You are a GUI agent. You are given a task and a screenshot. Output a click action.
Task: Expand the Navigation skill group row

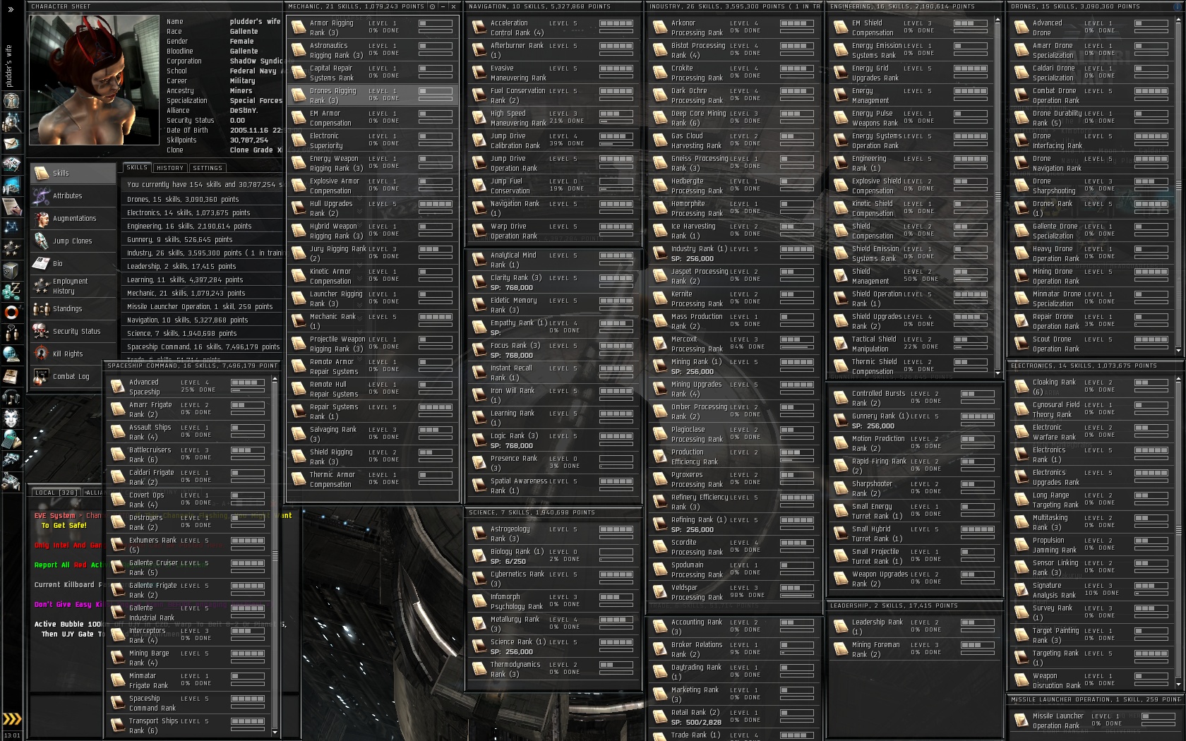point(203,320)
